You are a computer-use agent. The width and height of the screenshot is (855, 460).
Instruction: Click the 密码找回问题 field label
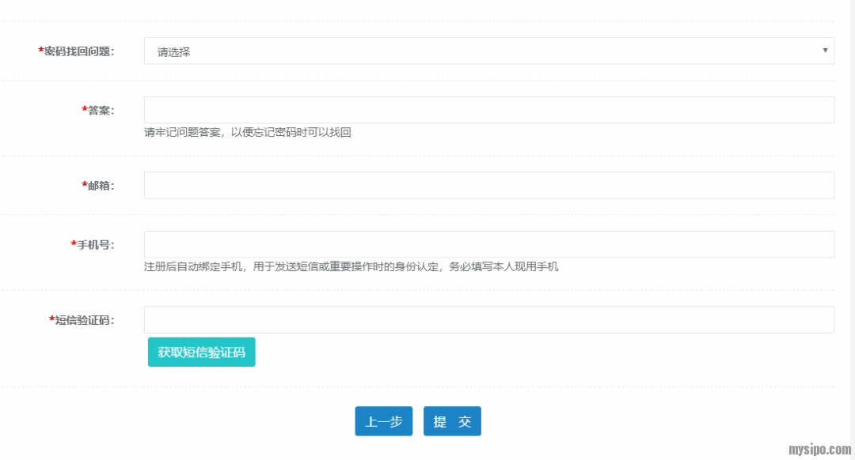(x=78, y=51)
